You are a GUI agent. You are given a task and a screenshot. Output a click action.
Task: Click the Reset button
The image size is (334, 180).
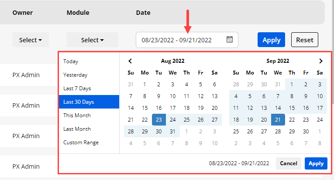coord(304,40)
